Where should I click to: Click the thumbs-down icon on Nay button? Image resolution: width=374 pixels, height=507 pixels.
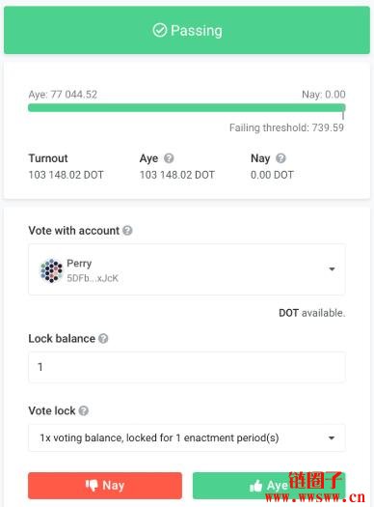[x=92, y=486]
